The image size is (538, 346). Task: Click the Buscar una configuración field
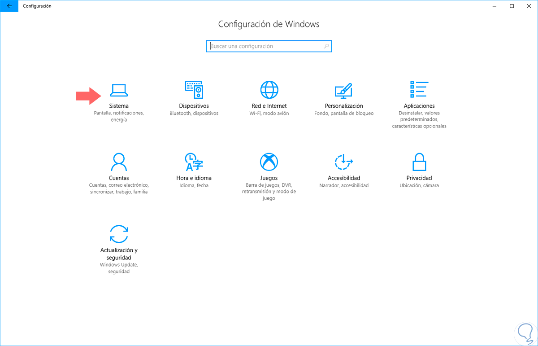click(x=269, y=46)
